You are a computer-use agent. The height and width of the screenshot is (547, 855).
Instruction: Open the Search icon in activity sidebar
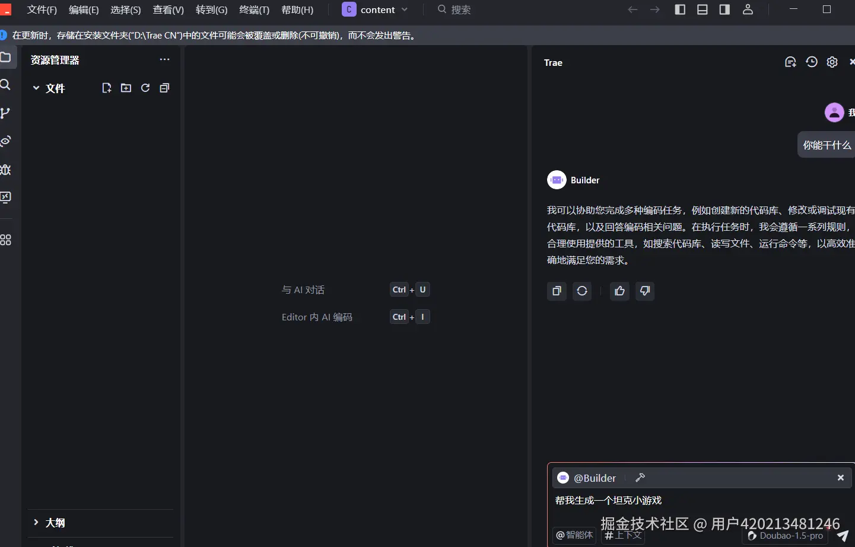click(x=5, y=84)
